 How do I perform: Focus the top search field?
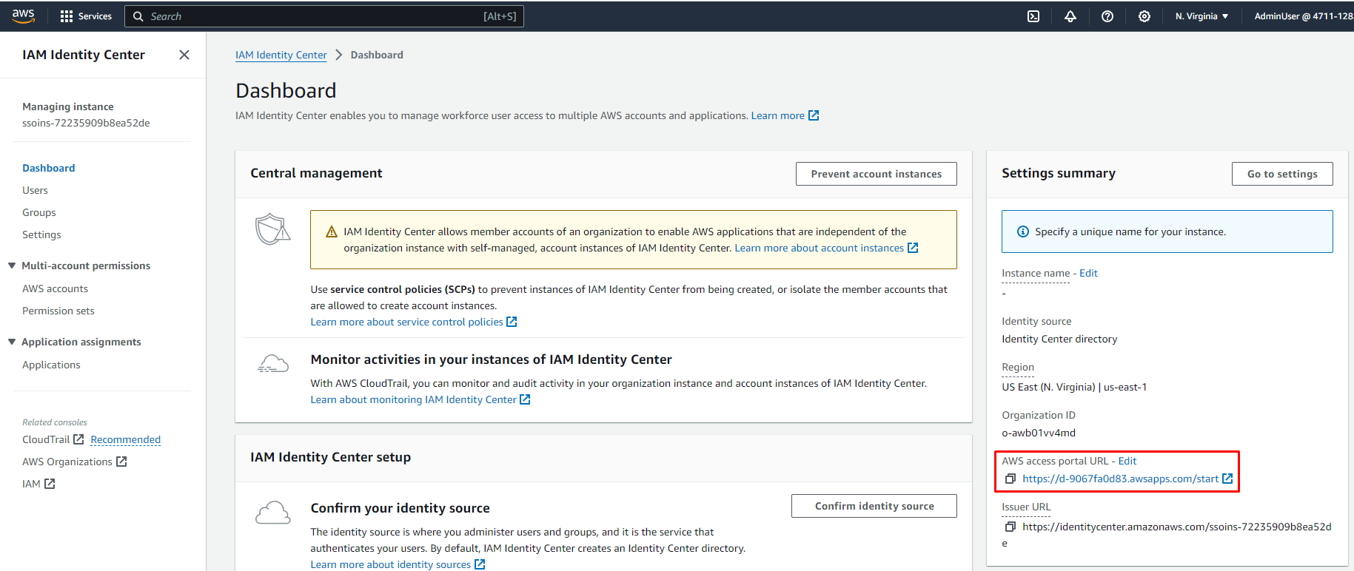click(324, 16)
